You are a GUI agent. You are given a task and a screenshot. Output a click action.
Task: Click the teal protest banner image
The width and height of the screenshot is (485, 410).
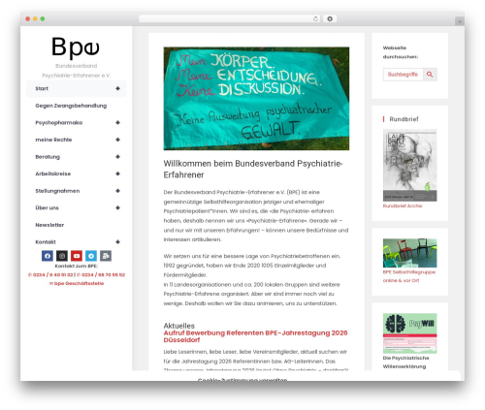(256, 99)
